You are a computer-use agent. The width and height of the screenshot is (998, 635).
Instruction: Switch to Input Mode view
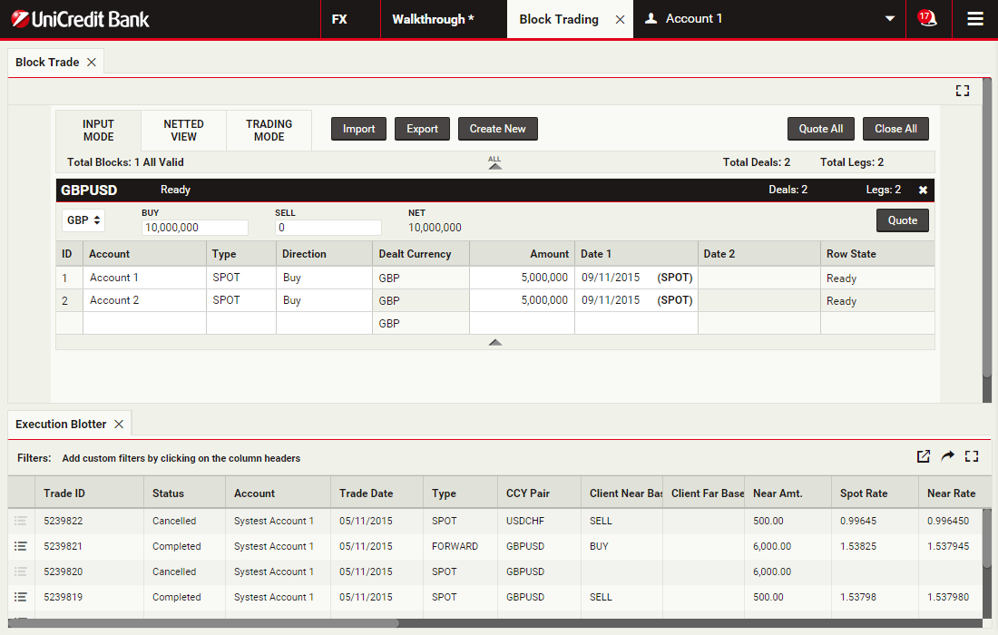click(x=98, y=131)
